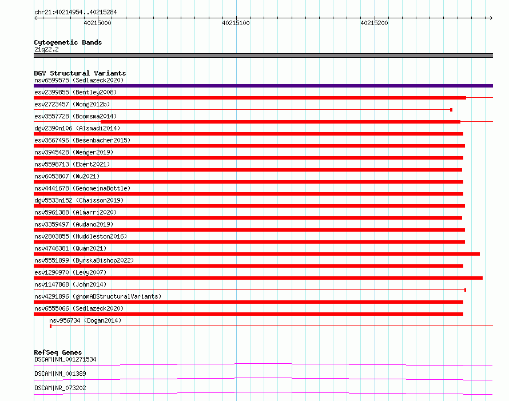Click the 40215100 ruler position label
Image resolution: width=509 pixels, height=401 pixels.
point(236,23)
